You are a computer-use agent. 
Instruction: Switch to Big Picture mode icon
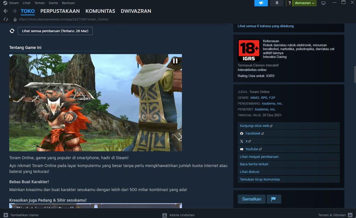click(323, 3)
